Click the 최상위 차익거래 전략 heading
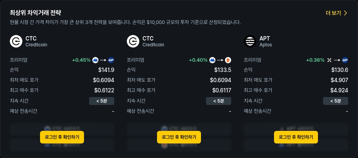 [x=35, y=13]
